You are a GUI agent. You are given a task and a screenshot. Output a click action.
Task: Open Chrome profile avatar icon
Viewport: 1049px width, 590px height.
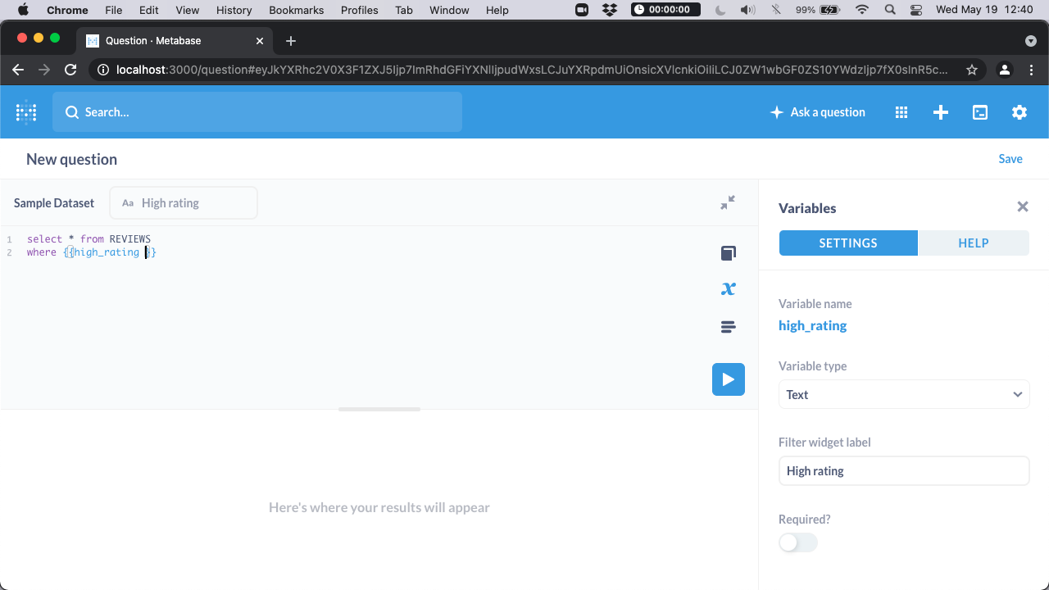point(1004,70)
